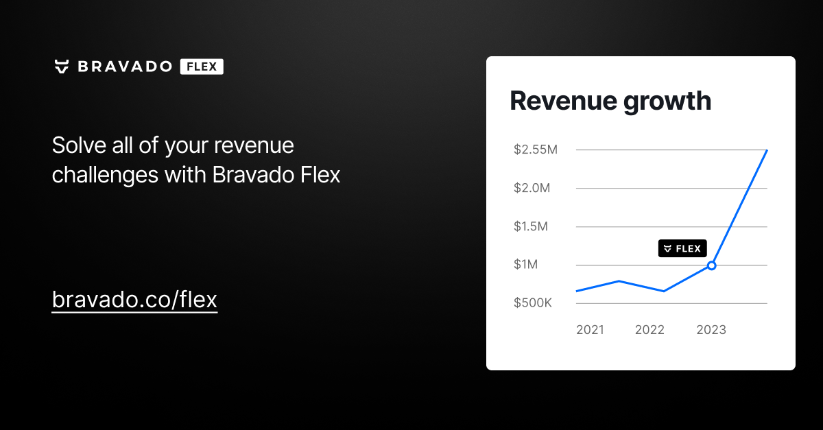The height and width of the screenshot is (430, 823).
Task: Click the $2.0M axis label
Action: pyautogui.click(x=532, y=188)
